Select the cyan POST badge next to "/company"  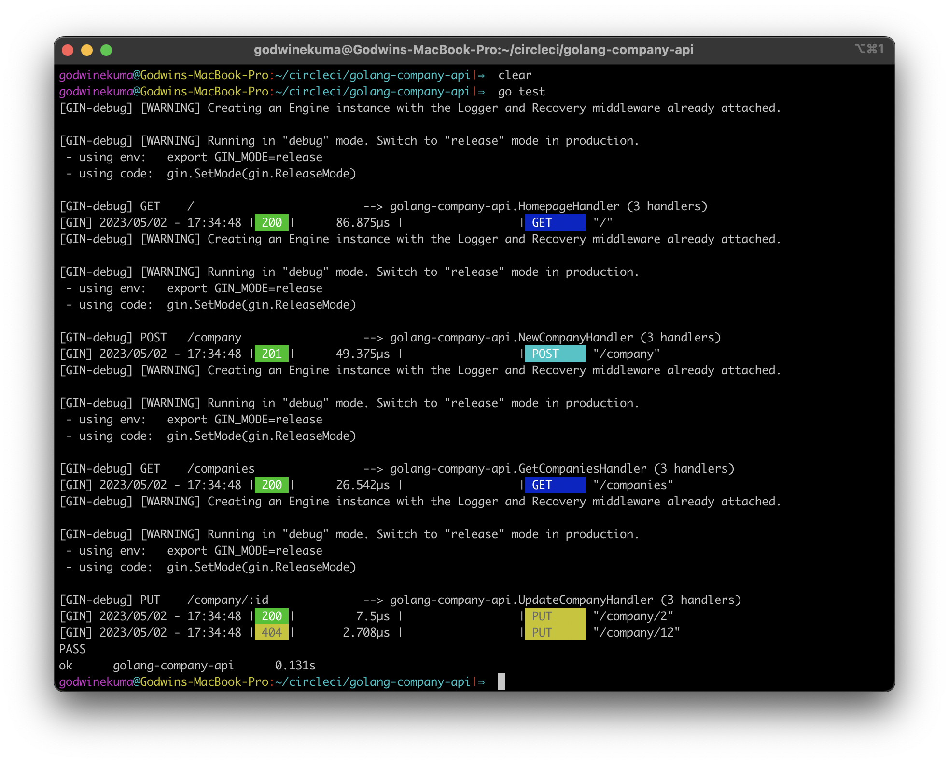[x=555, y=354]
